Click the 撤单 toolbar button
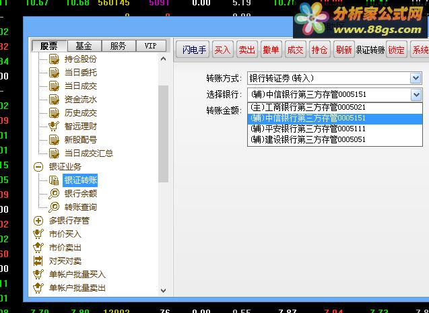Screen dimensions: 429x313 tap(271, 50)
